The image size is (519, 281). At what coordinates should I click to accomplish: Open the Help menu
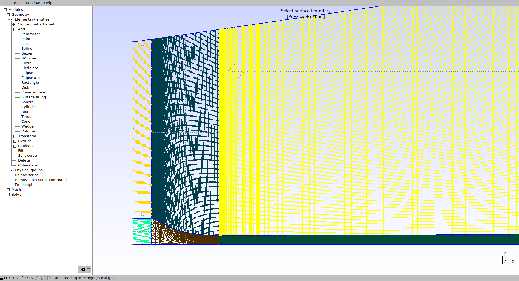(48, 3)
